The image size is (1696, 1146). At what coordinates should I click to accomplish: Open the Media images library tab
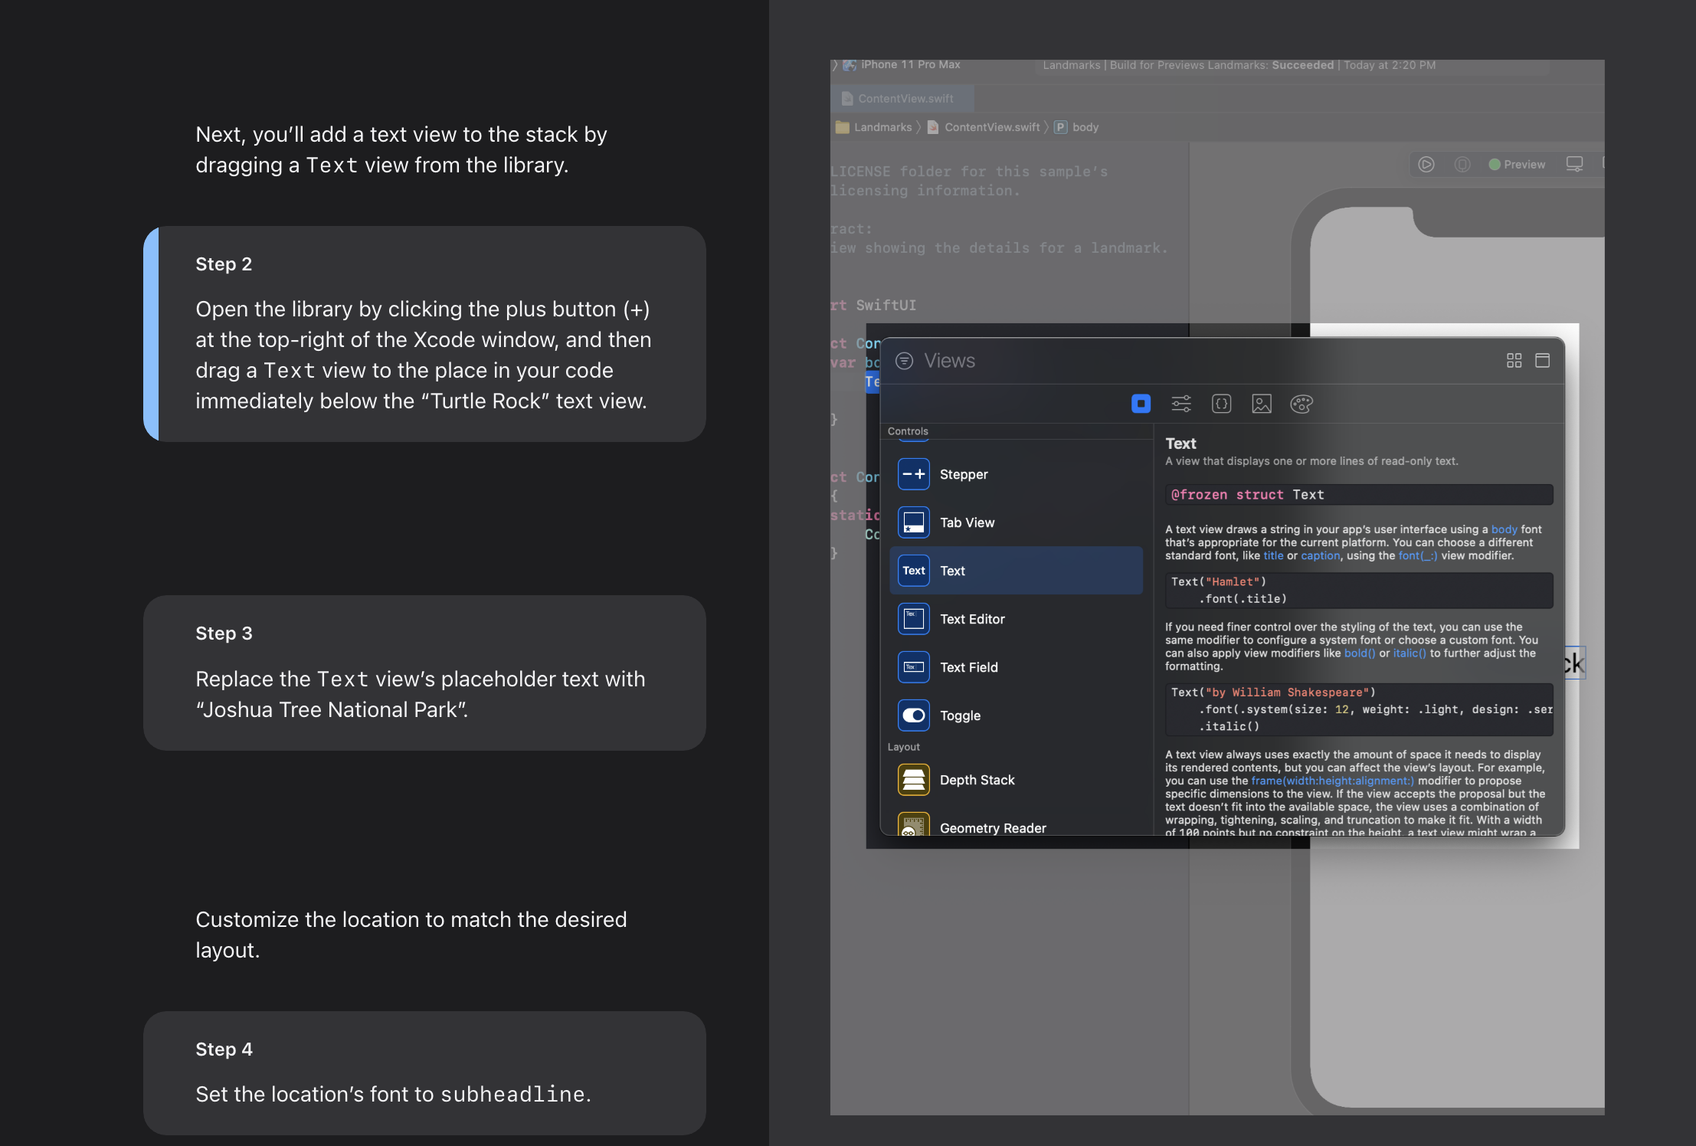click(1262, 404)
